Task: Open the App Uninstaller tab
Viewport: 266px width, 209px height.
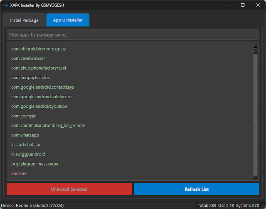Action: 68,20
